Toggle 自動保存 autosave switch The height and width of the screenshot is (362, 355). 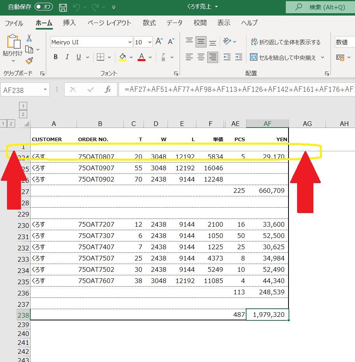click(44, 7)
